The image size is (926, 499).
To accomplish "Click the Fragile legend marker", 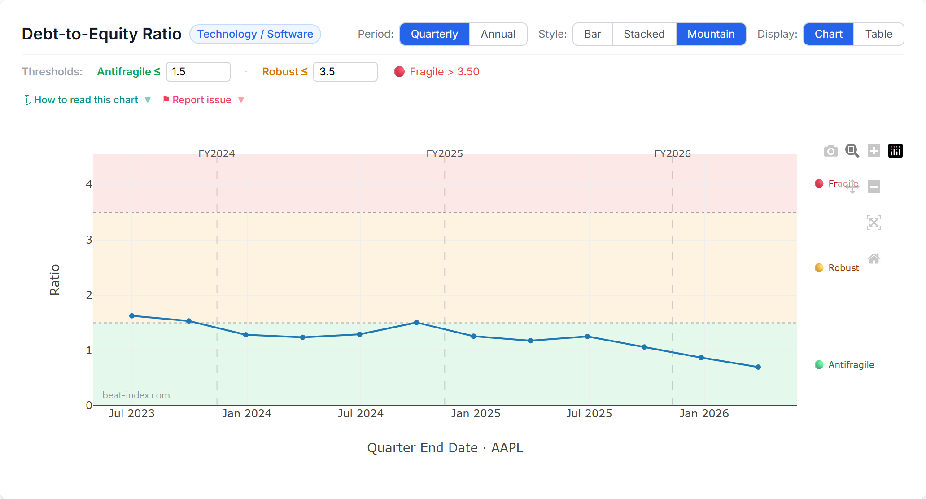I will 819,184.
